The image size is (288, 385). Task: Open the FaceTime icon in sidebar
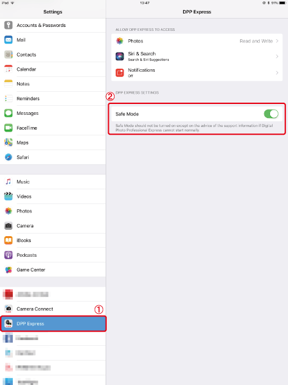click(x=8, y=128)
